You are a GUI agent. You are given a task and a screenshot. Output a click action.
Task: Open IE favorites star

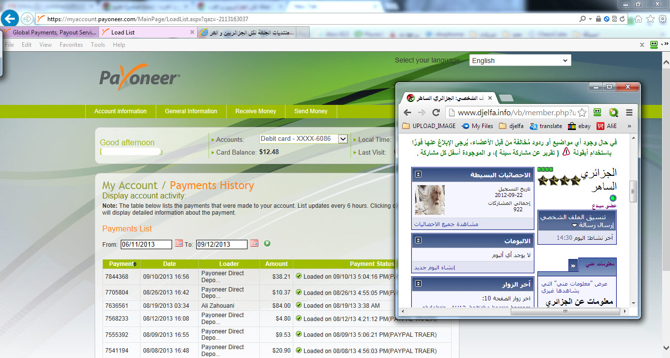point(650,19)
